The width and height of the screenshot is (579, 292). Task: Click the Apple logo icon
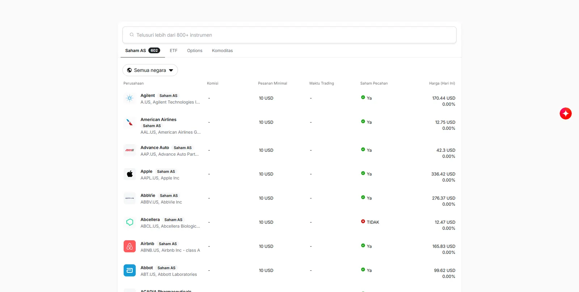click(x=130, y=174)
